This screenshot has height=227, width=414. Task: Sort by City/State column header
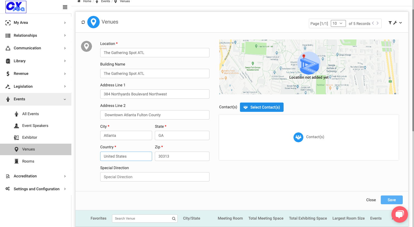192,219
